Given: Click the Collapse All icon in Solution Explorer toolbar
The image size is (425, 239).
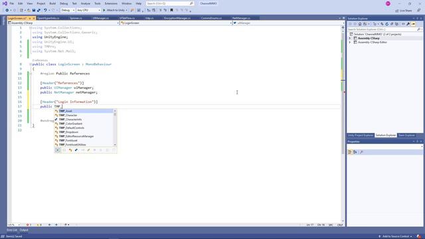Looking at the screenshot, I should pyautogui.click(x=392, y=24).
